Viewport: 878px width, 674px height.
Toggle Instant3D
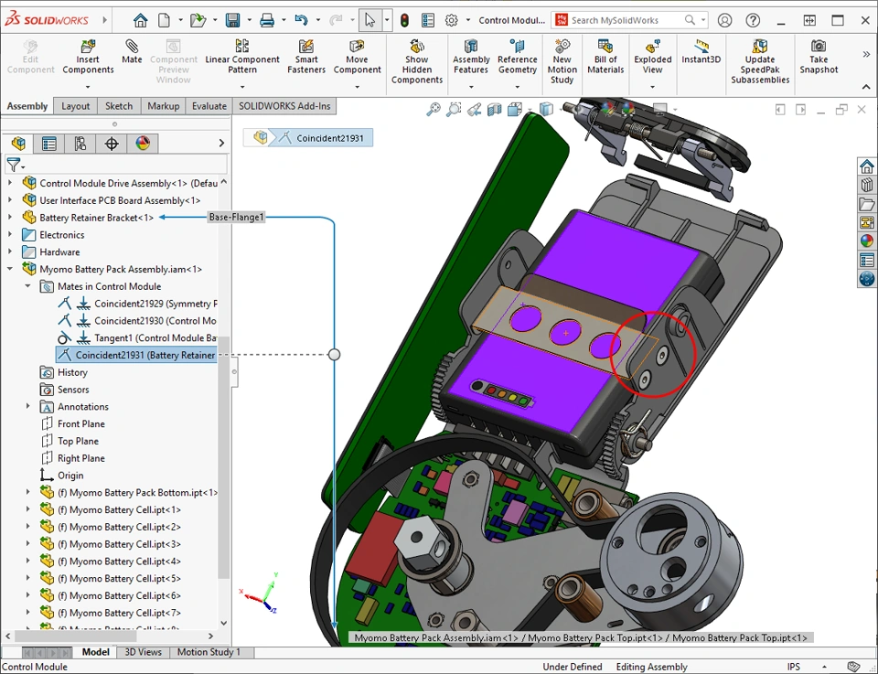(x=701, y=51)
